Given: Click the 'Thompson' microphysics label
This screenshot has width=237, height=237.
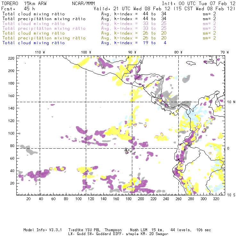Looking at the screenshot, I should click(x=113, y=230).
